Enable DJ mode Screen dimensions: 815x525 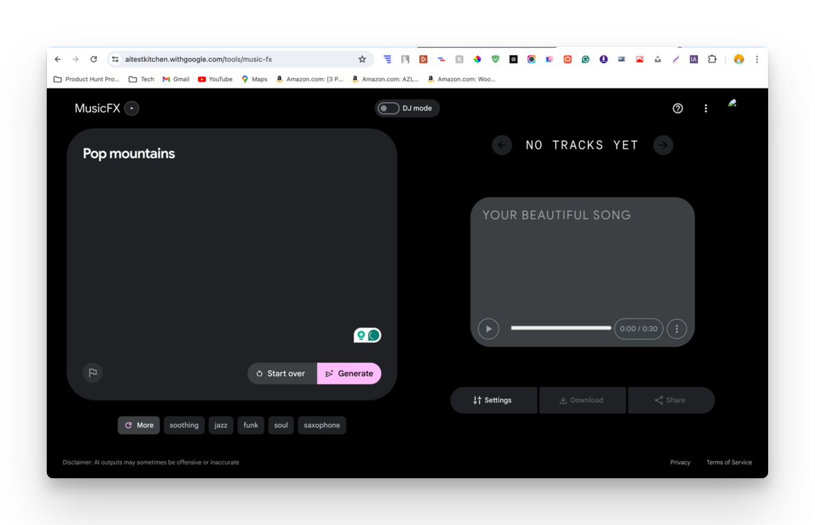388,108
